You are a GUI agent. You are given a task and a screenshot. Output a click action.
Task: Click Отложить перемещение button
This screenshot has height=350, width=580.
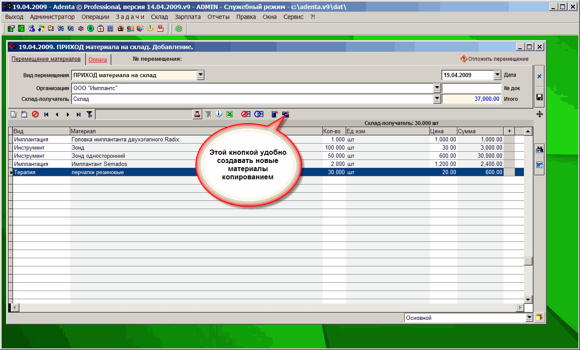tap(495, 59)
